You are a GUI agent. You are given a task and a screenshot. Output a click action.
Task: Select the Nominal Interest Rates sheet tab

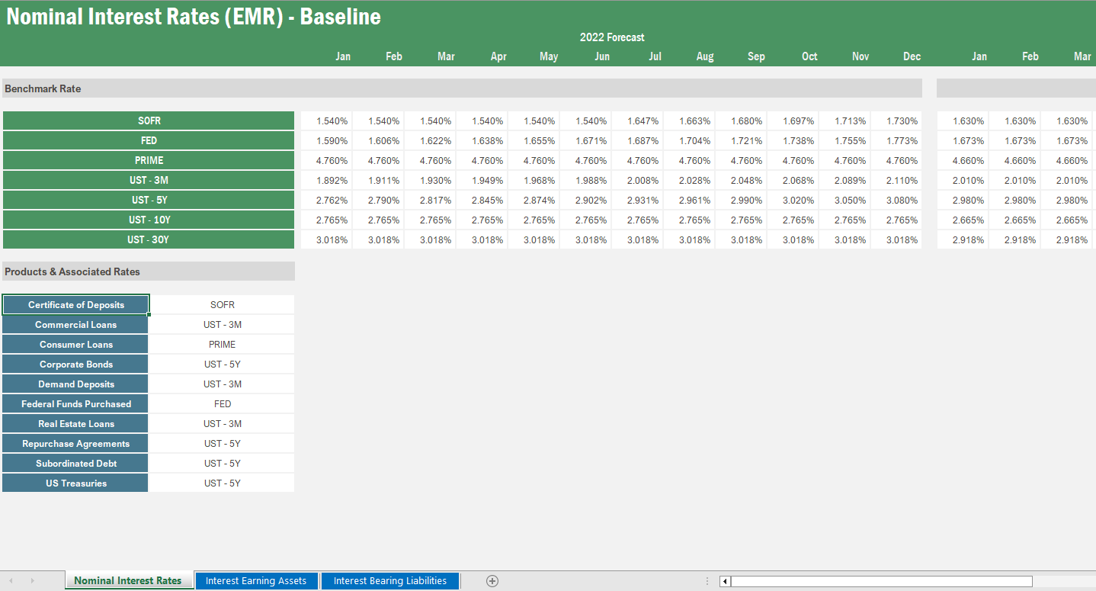pos(129,580)
